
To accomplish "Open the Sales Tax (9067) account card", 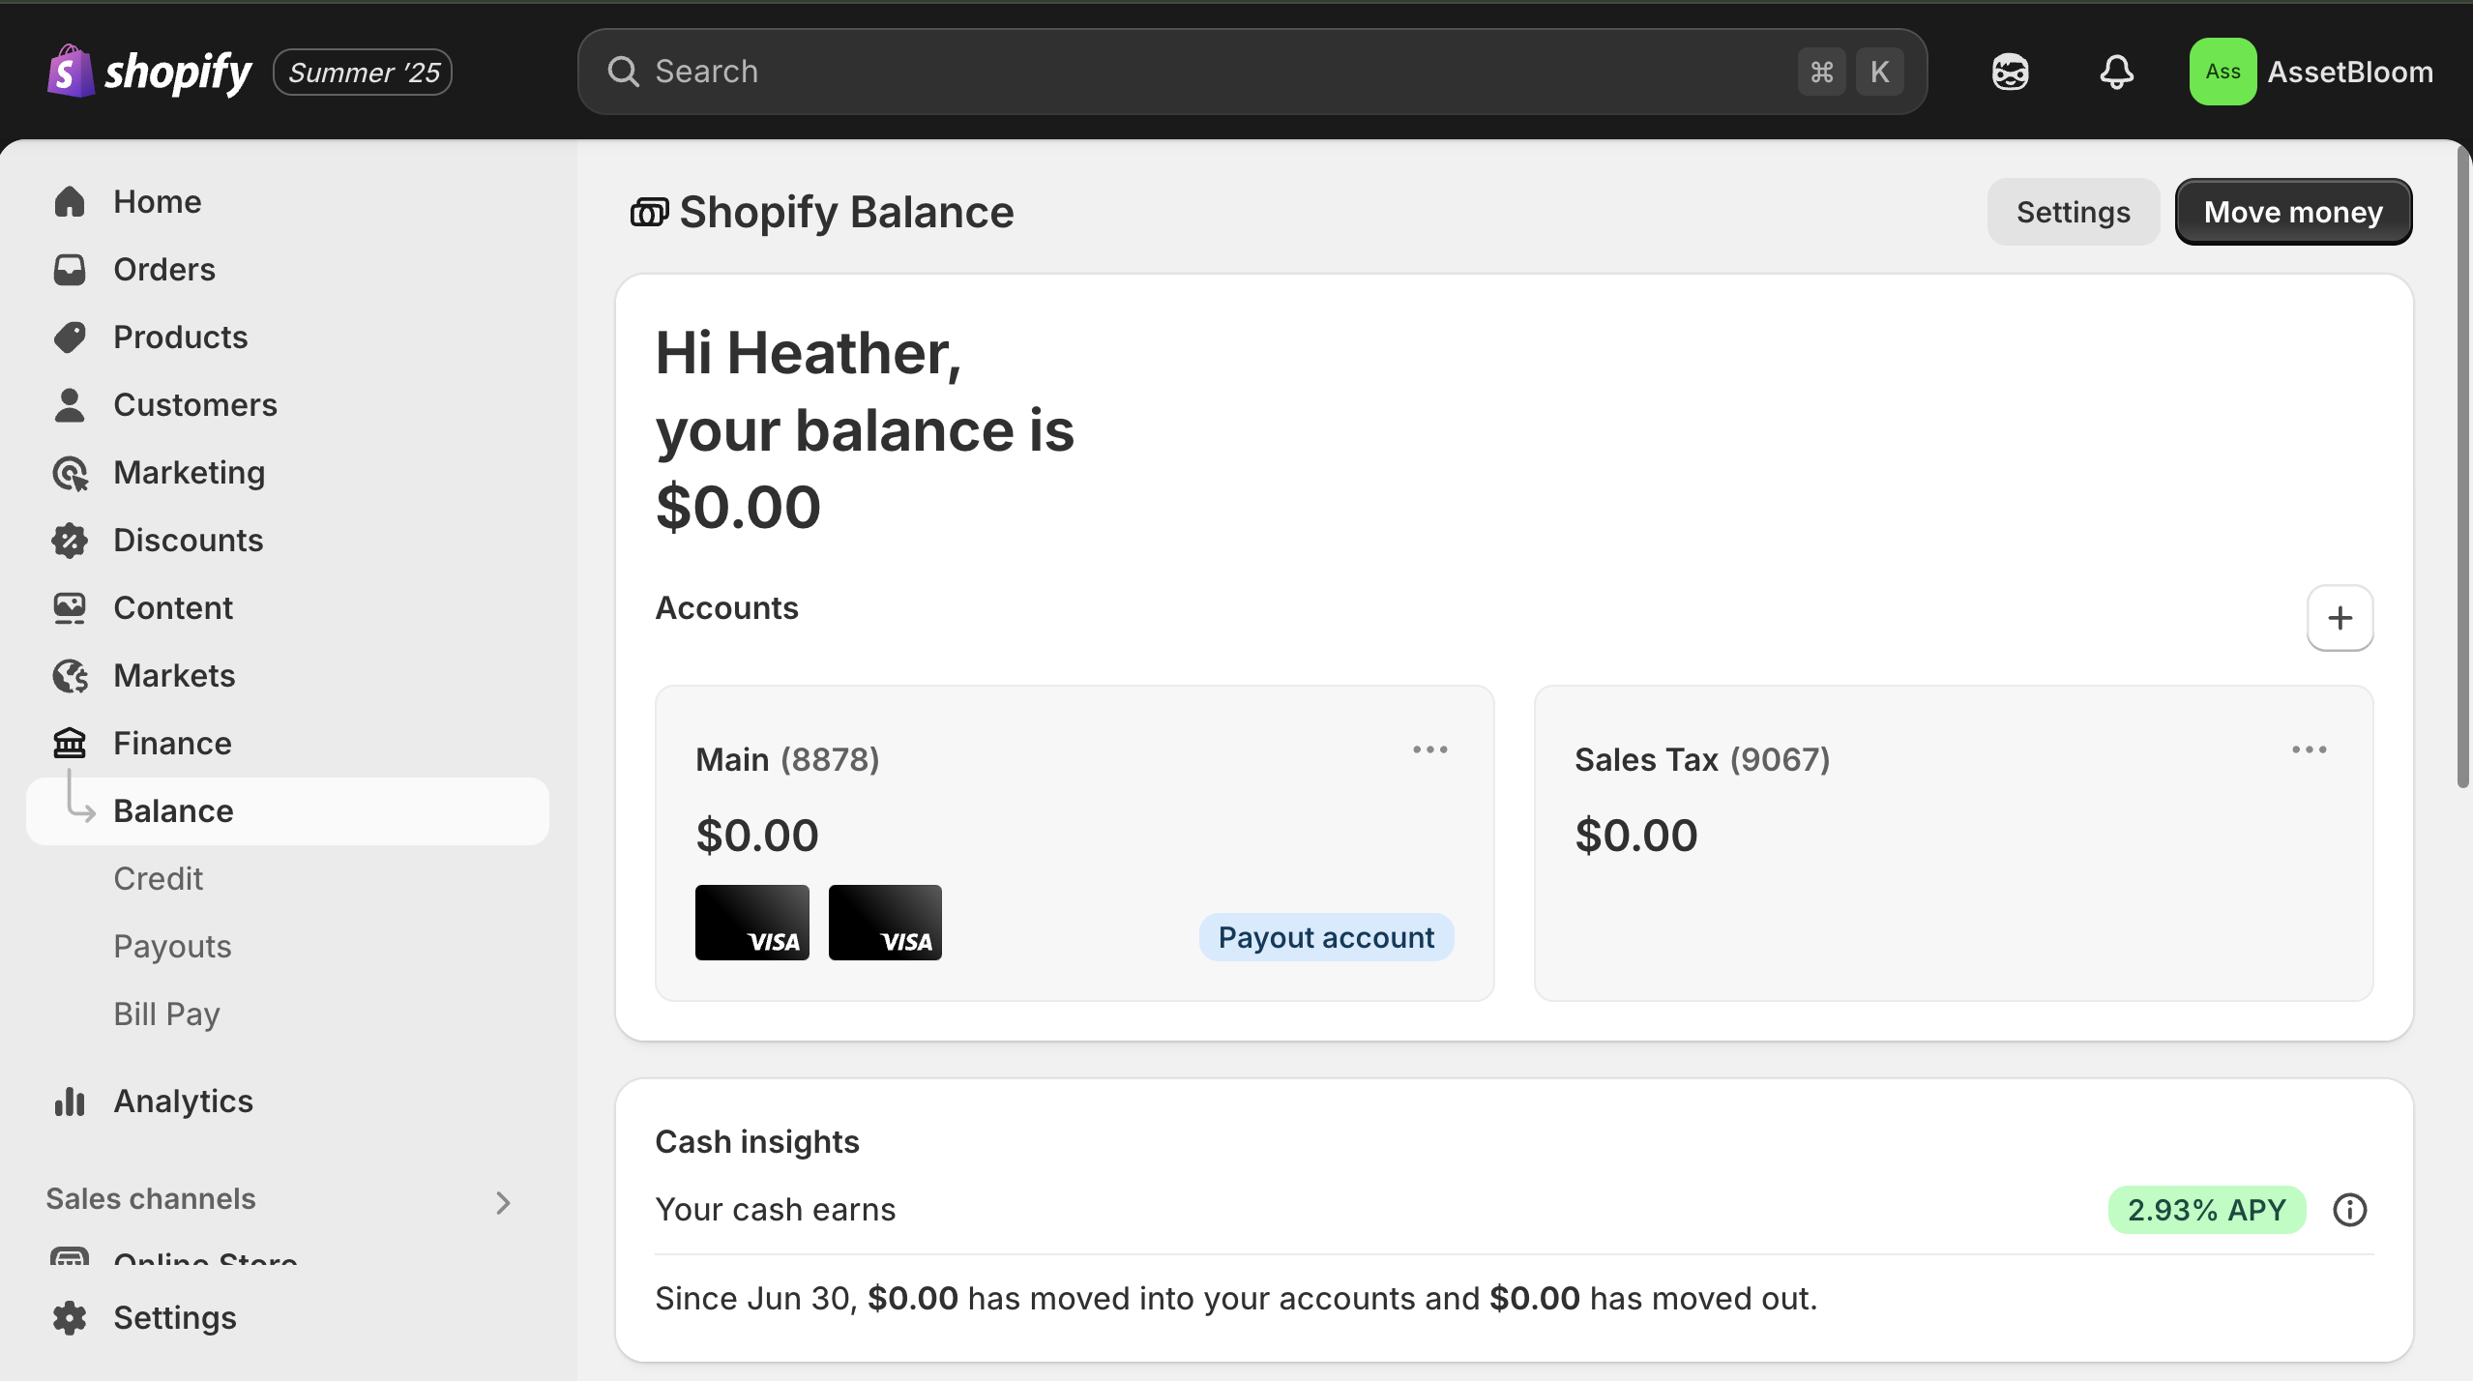I will click(1954, 843).
